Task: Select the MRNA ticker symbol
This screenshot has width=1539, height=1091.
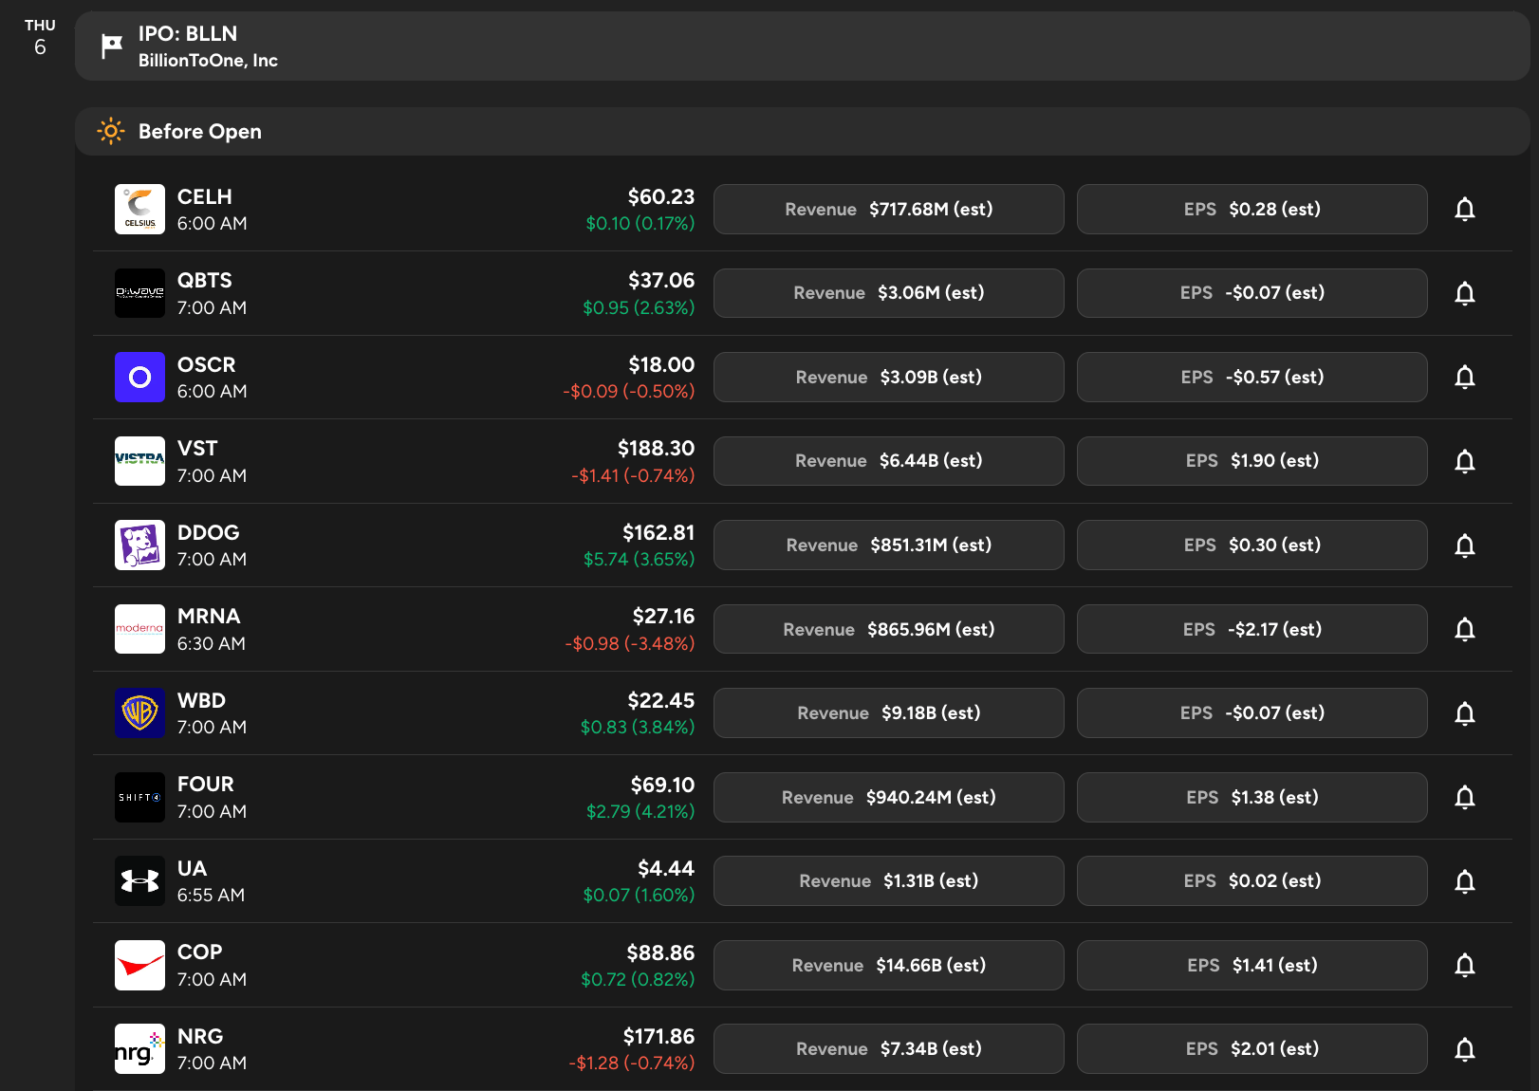Action: click(x=209, y=617)
